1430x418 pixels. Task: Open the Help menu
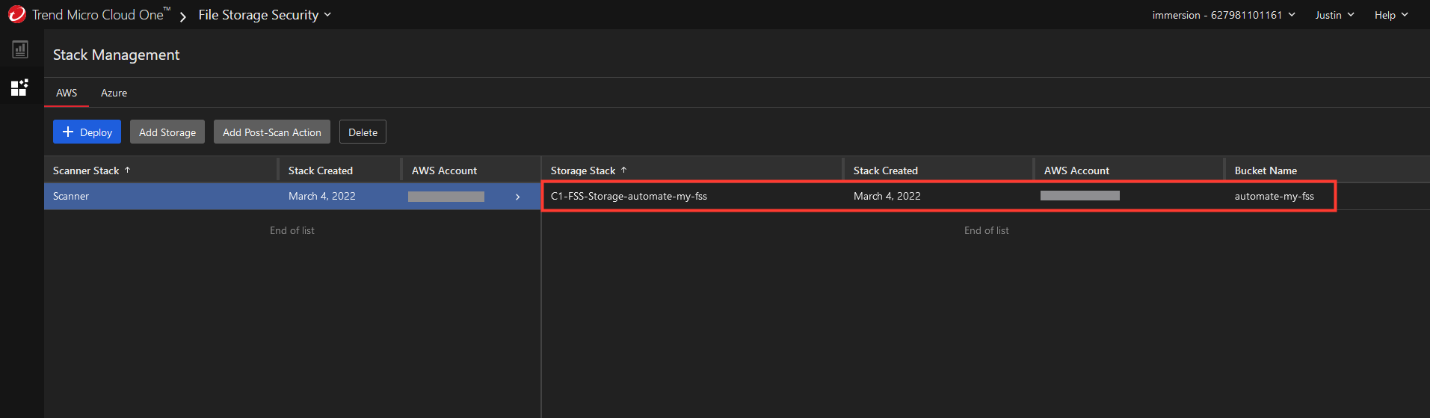[1391, 15]
